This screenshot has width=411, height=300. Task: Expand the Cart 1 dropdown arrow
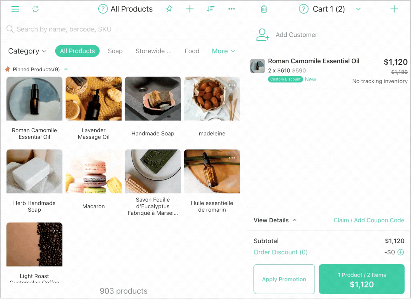[358, 9]
